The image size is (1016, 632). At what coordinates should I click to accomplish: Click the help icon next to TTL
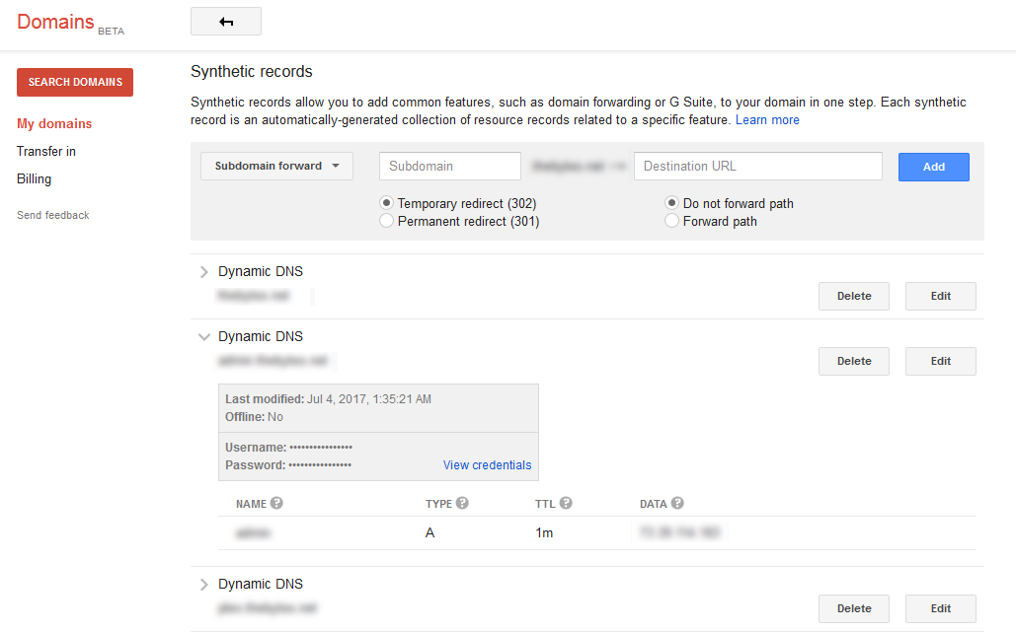click(566, 503)
